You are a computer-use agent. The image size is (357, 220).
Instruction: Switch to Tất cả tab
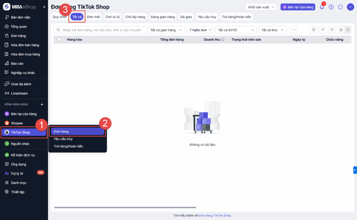click(x=77, y=17)
